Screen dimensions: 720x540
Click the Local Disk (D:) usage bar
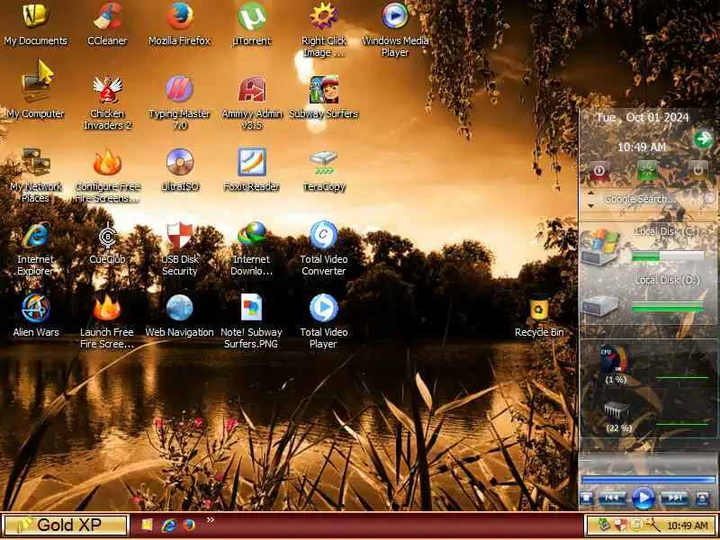tap(668, 307)
